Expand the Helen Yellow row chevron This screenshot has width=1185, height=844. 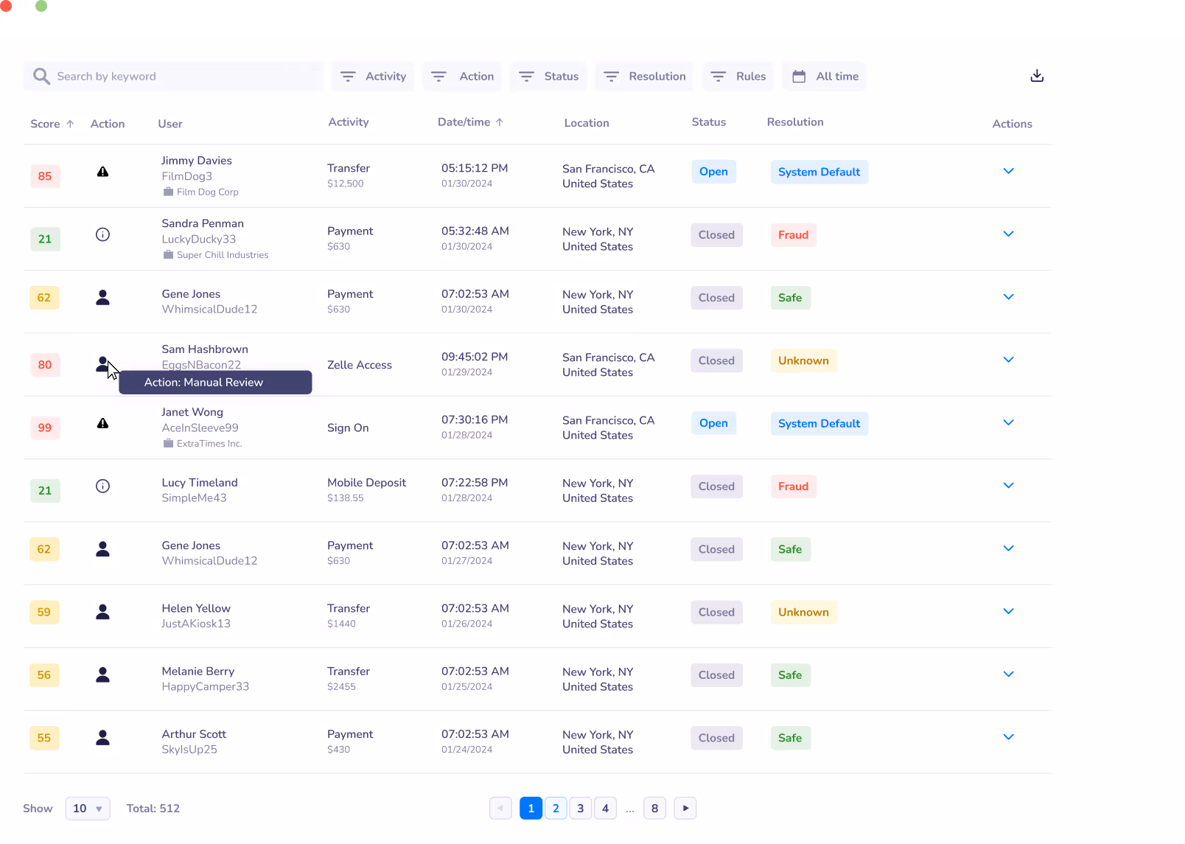1008,611
